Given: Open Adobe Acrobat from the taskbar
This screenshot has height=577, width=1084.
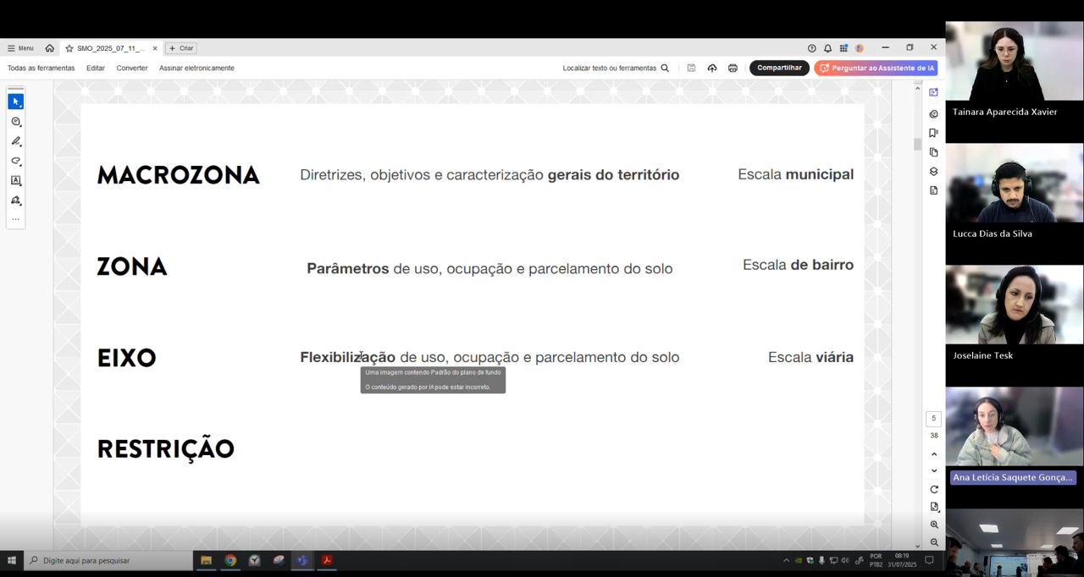Looking at the screenshot, I should pos(327,560).
